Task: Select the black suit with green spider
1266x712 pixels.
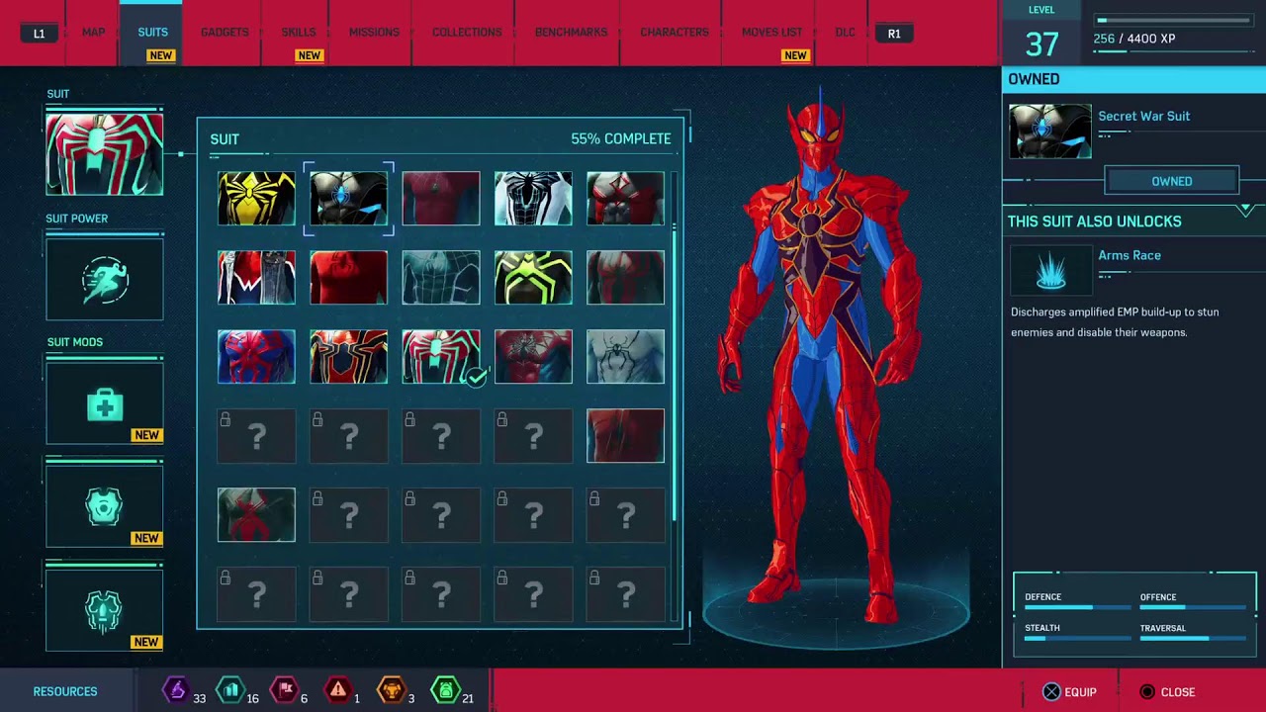Action: [x=533, y=277]
